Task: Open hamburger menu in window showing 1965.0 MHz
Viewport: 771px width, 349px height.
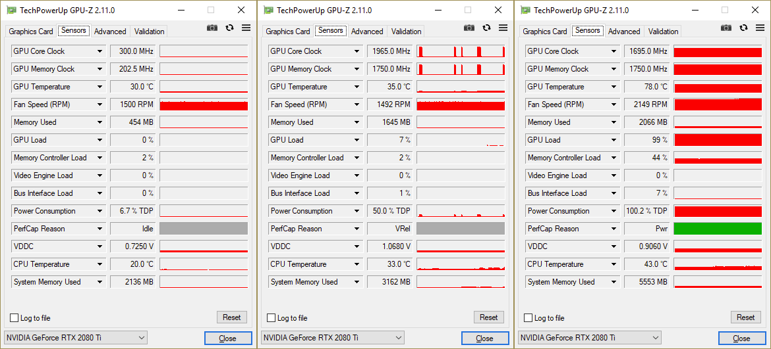Action: click(x=503, y=28)
